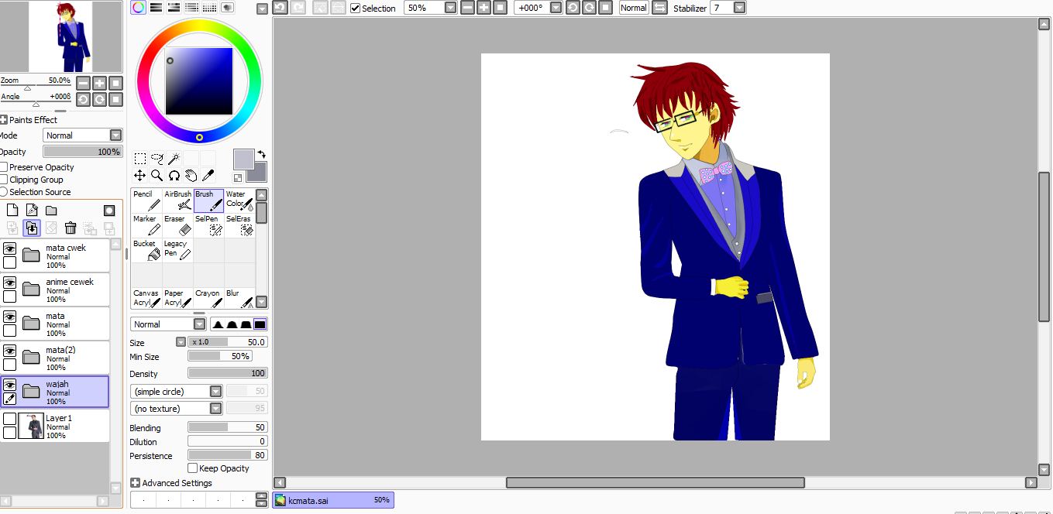Enable Preserve Opacity checkbox
The width and height of the screenshot is (1053, 514).
tap(4, 167)
